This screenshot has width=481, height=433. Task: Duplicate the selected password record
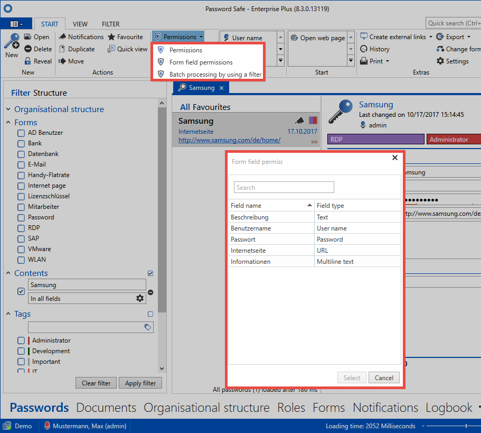pyautogui.click(x=77, y=49)
